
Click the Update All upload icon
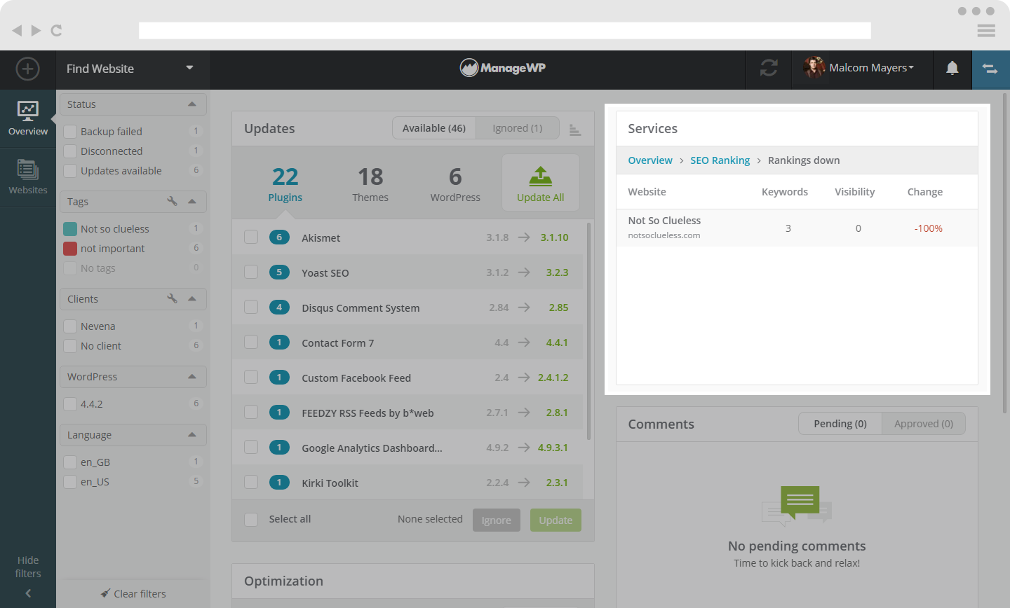(540, 176)
